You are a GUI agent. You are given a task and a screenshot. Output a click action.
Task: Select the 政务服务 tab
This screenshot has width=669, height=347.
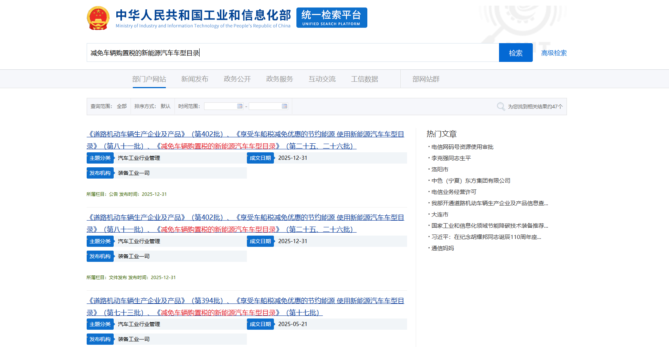click(x=280, y=79)
